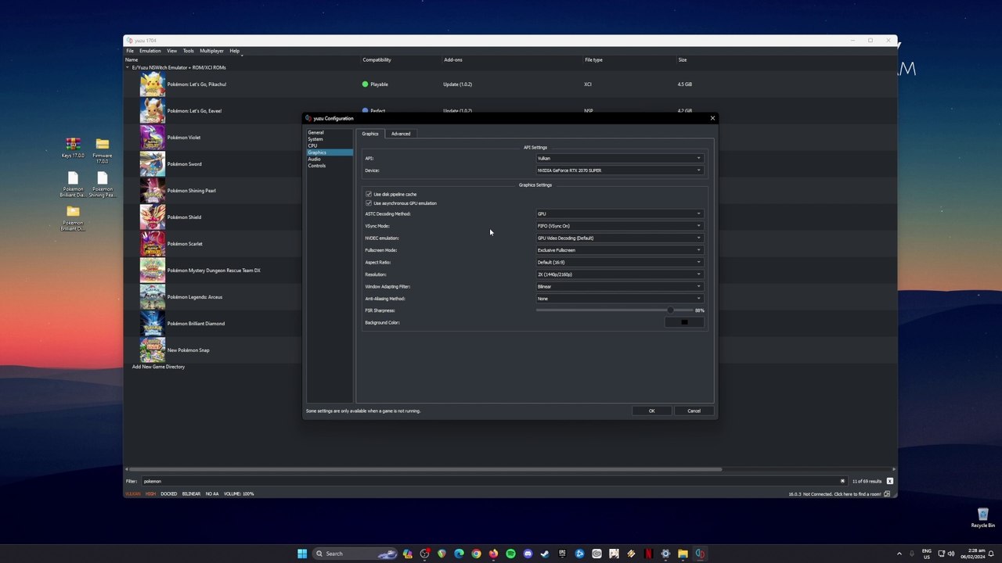Open the VSync Mode dropdown
The height and width of the screenshot is (563, 1002).
[x=618, y=226]
